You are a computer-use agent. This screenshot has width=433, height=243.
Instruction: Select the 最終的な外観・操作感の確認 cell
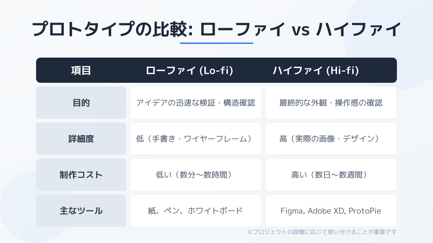pos(331,103)
